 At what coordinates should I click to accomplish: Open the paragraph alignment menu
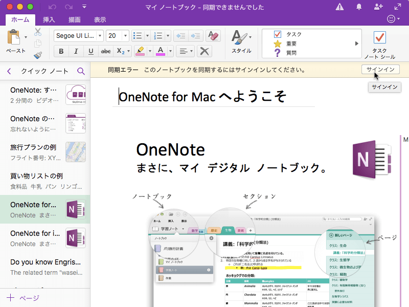click(185, 51)
